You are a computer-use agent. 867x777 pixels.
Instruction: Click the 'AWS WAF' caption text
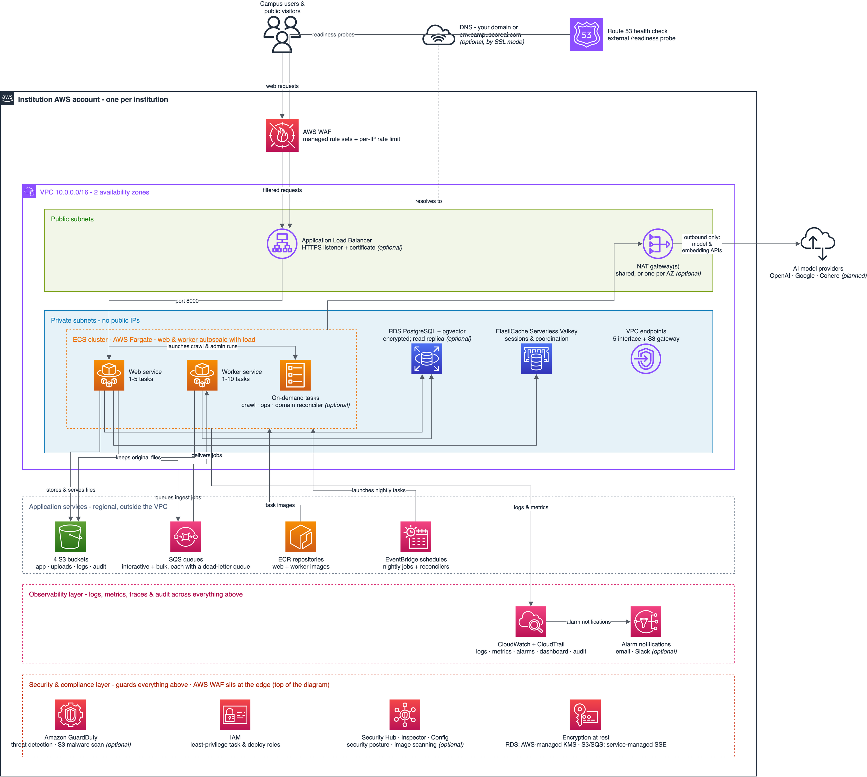(x=317, y=132)
